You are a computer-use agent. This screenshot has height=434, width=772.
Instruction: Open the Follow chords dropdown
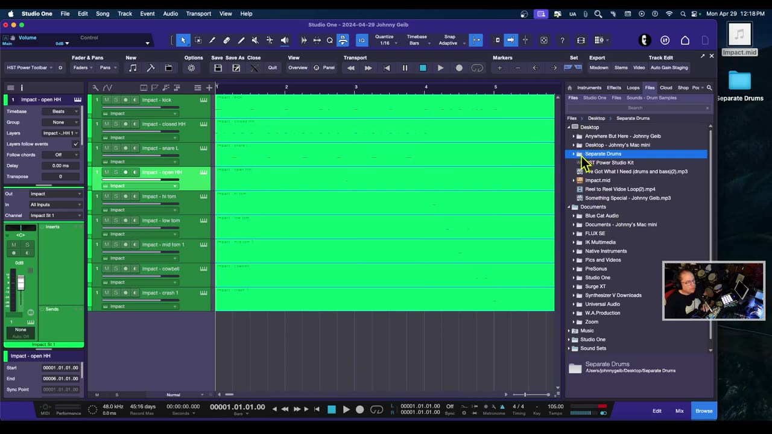60,155
